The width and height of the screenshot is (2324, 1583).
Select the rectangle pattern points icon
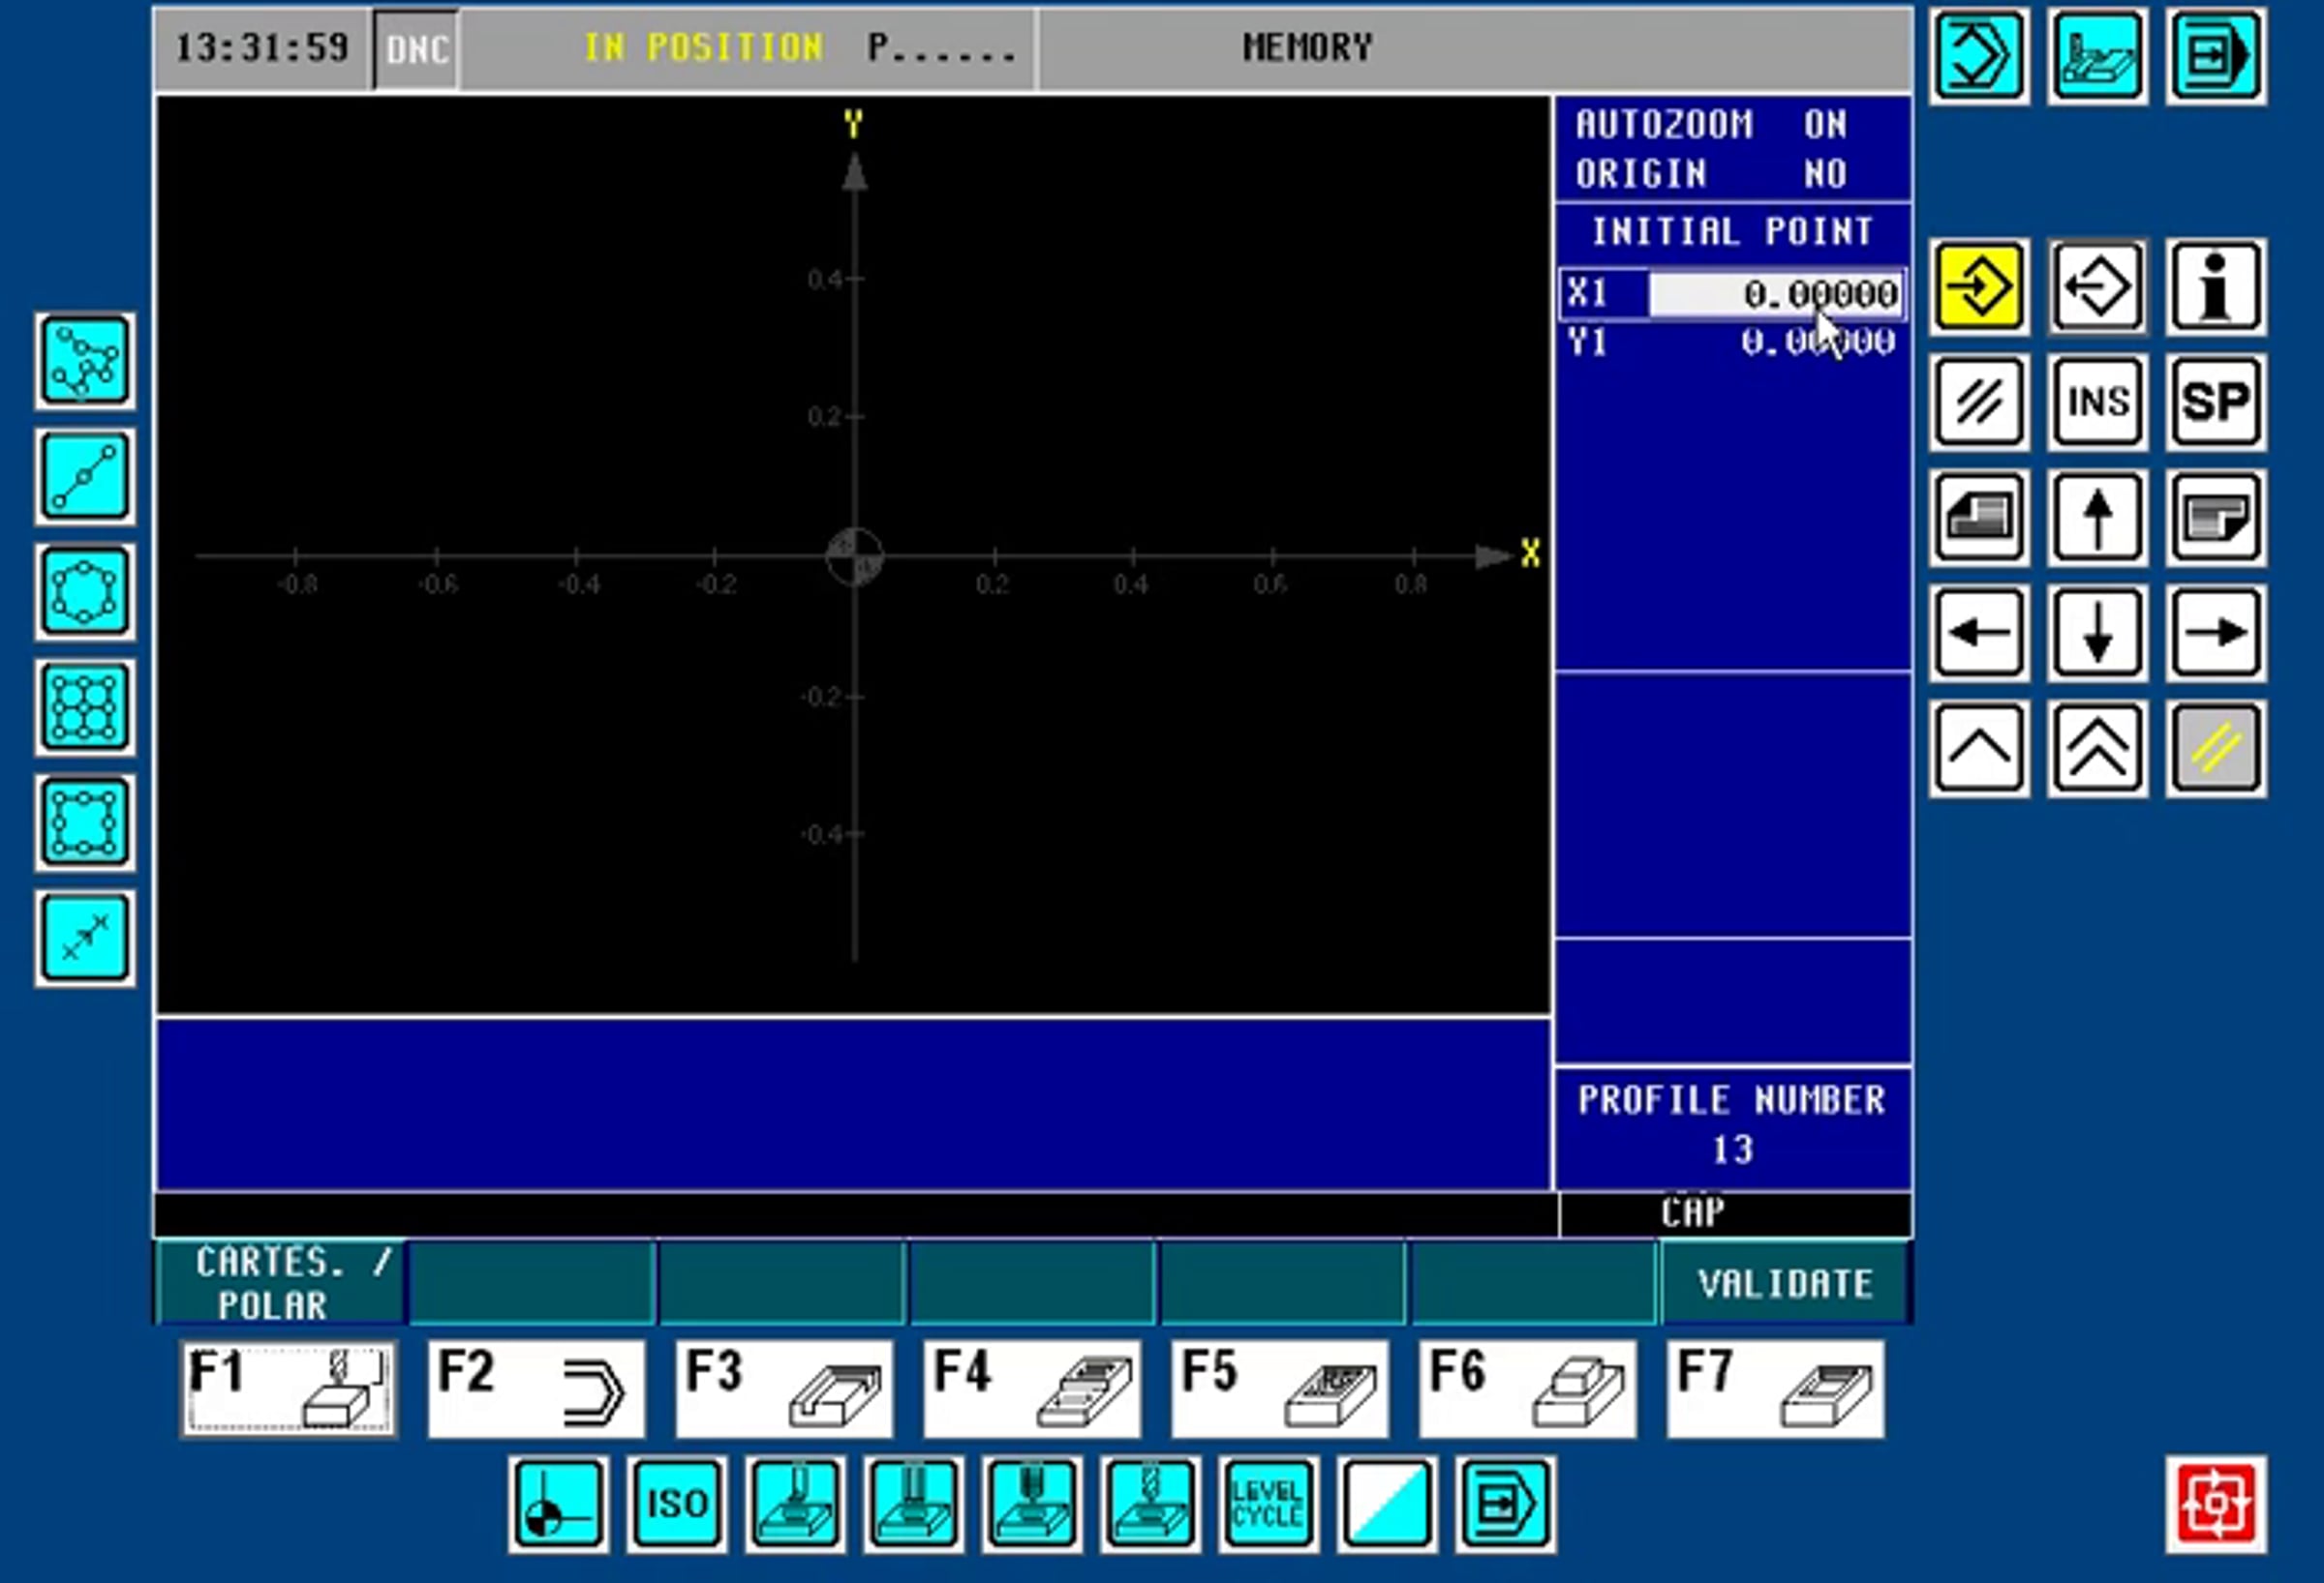tap(85, 821)
